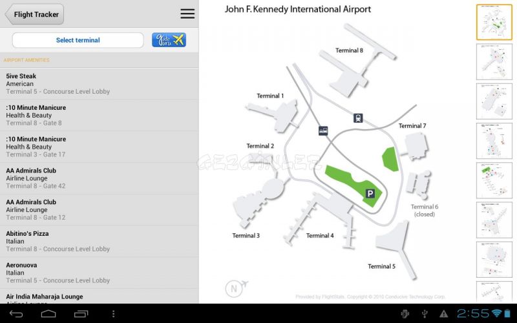The width and height of the screenshot is (517, 323).
Task: Select Terminal 1 label on the map
Action: pyautogui.click(x=270, y=96)
